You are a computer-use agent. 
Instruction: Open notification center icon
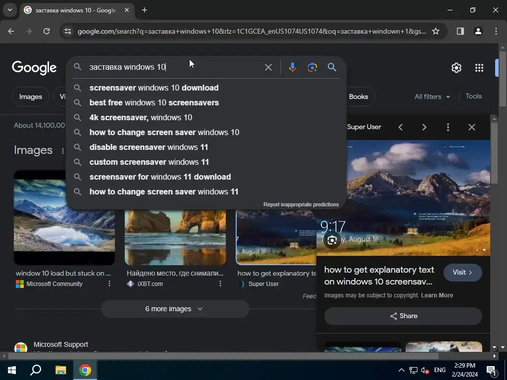click(491, 370)
